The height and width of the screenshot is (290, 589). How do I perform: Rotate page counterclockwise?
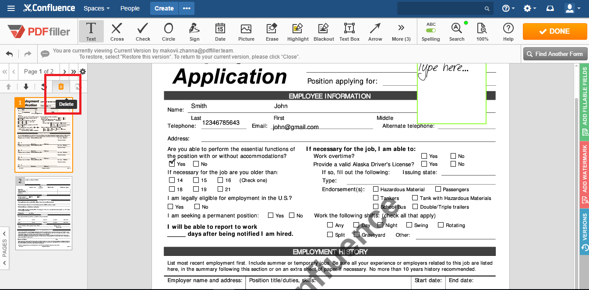click(44, 87)
